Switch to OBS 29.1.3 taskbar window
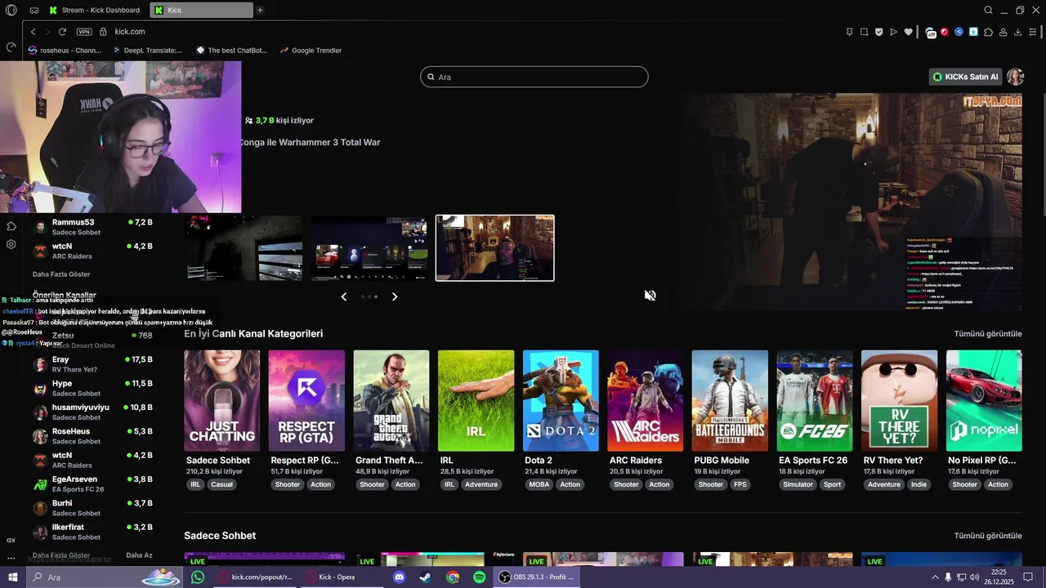The width and height of the screenshot is (1046, 588). [536, 577]
